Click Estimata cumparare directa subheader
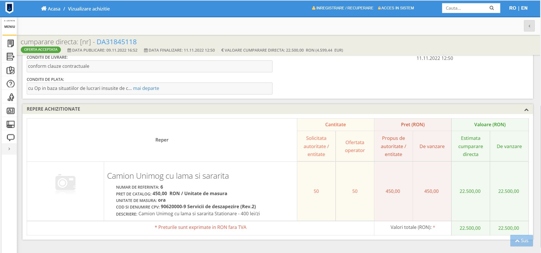This screenshot has width=541, height=253. pyautogui.click(x=470, y=146)
